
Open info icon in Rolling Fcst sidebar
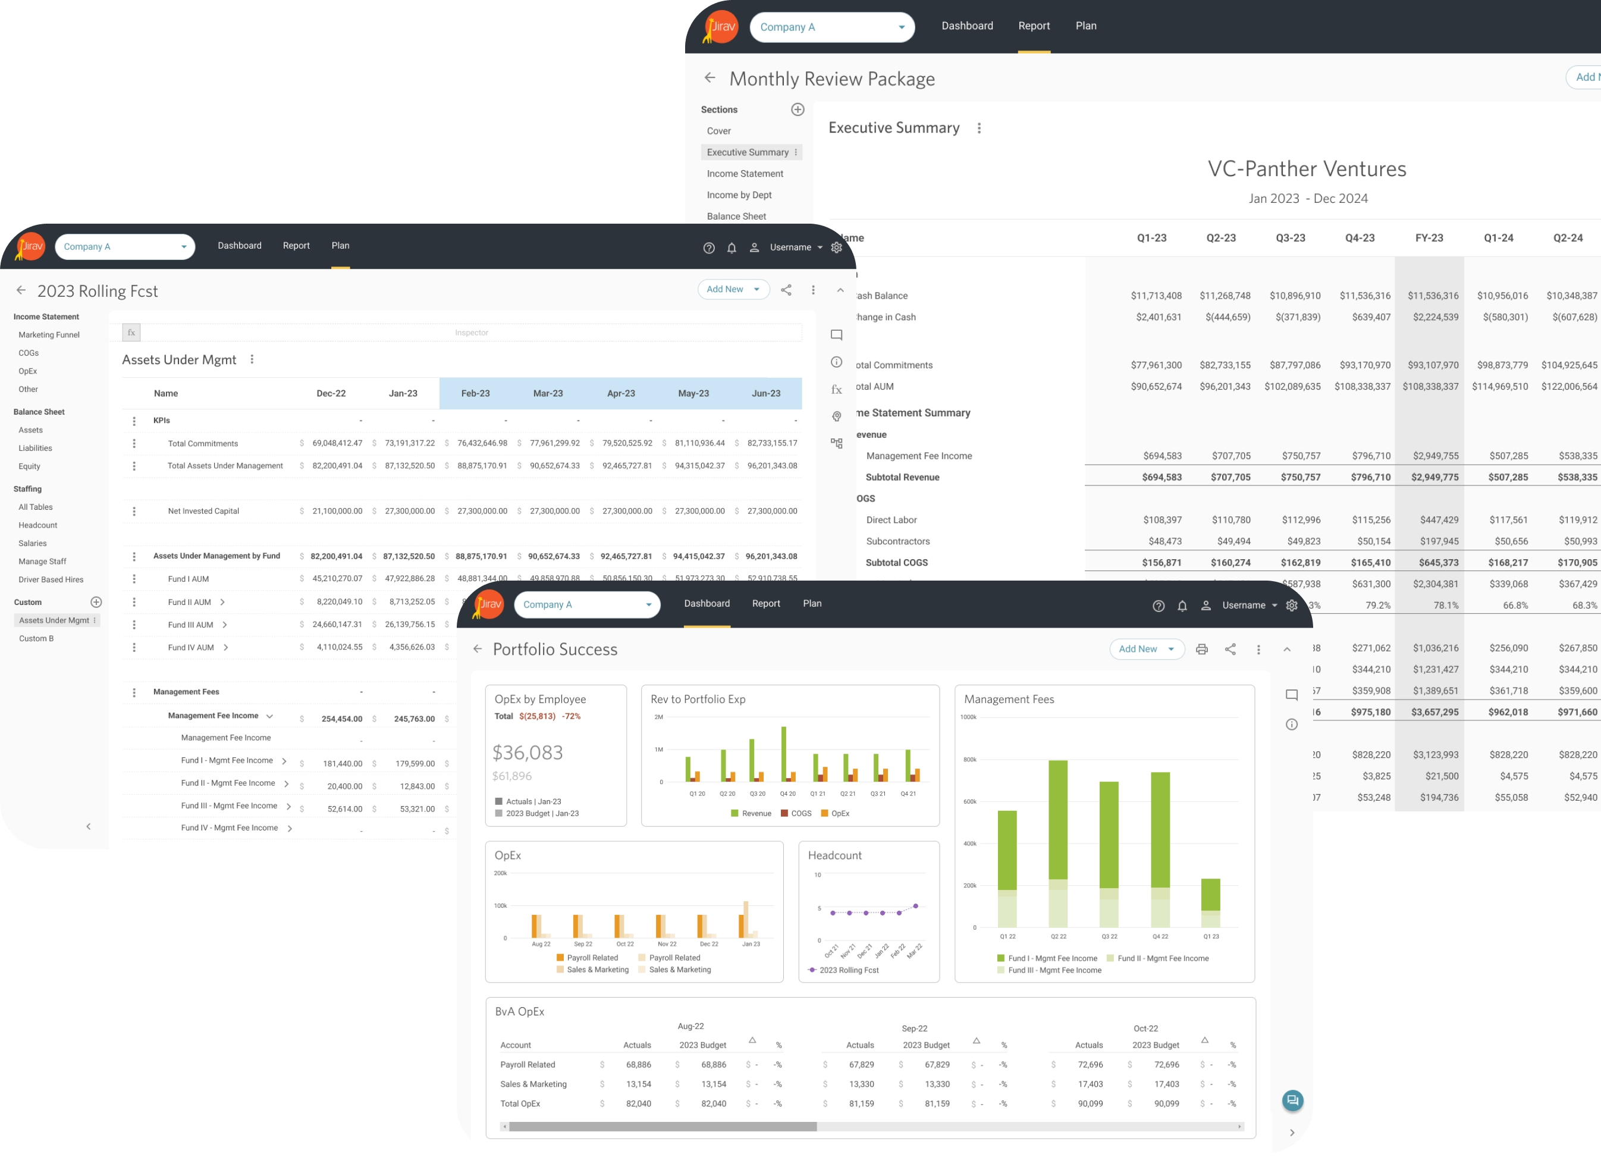[837, 362]
